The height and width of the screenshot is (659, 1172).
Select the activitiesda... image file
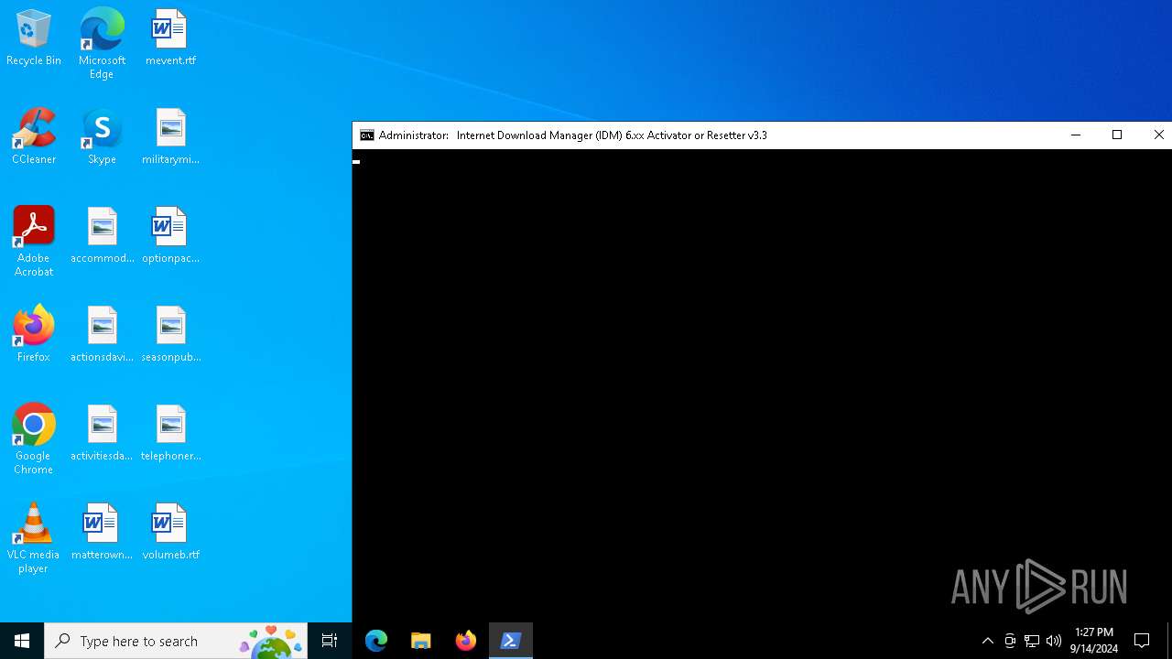click(102, 434)
